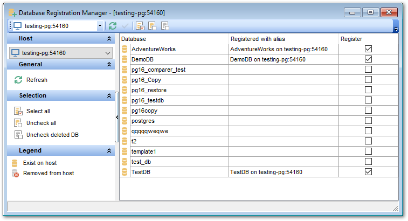This screenshot has height=221, width=408.
Task: Collapse the Legend section
Action: [x=109, y=150]
